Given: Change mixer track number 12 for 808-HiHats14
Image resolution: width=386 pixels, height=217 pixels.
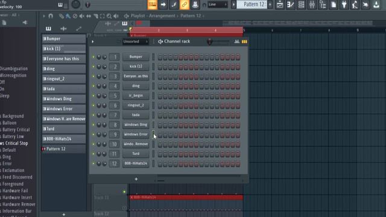Looking at the screenshot, I should 115,163.
